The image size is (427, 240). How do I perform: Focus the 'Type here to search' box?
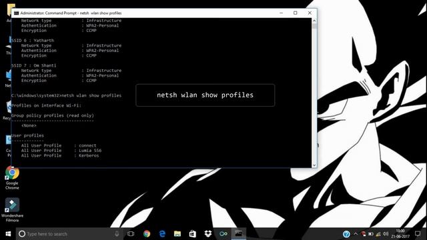[x=69, y=234]
